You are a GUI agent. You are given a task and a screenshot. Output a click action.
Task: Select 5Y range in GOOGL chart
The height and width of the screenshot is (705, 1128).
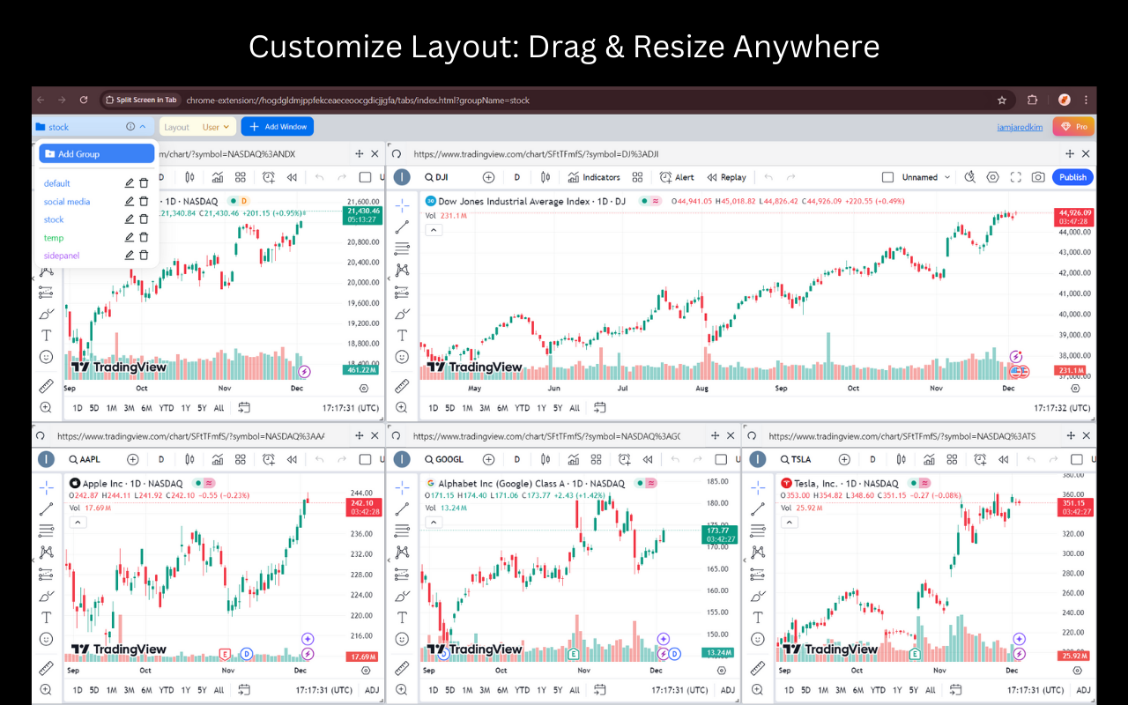(558, 690)
